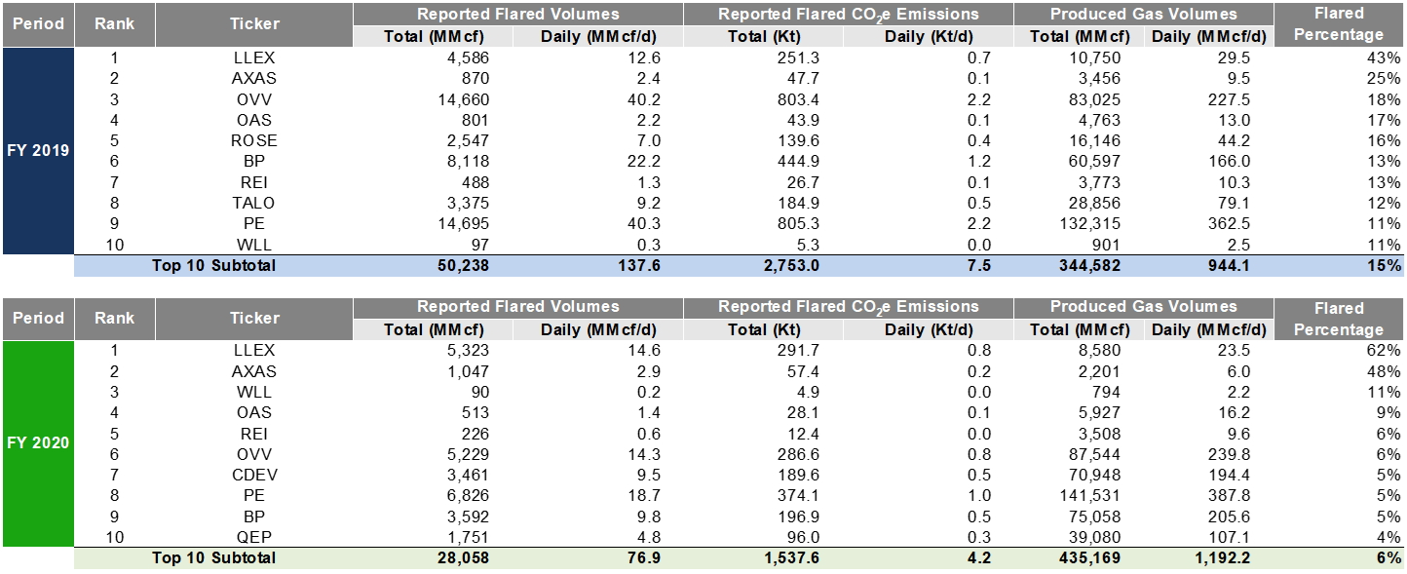Select daily produced value 239.8

tap(1231, 454)
